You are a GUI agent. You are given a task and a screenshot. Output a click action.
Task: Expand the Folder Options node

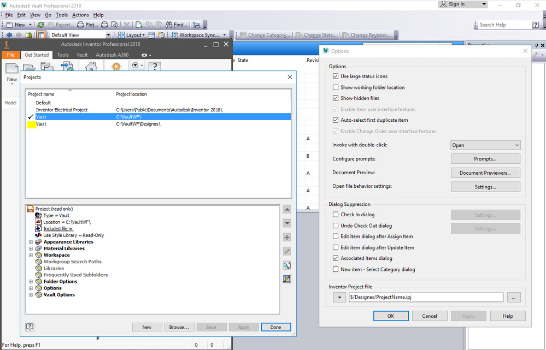click(31, 282)
